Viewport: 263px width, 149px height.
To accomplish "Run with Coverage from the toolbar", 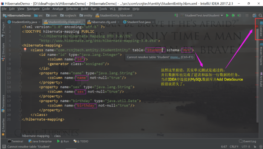I will click(x=239, y=15).
